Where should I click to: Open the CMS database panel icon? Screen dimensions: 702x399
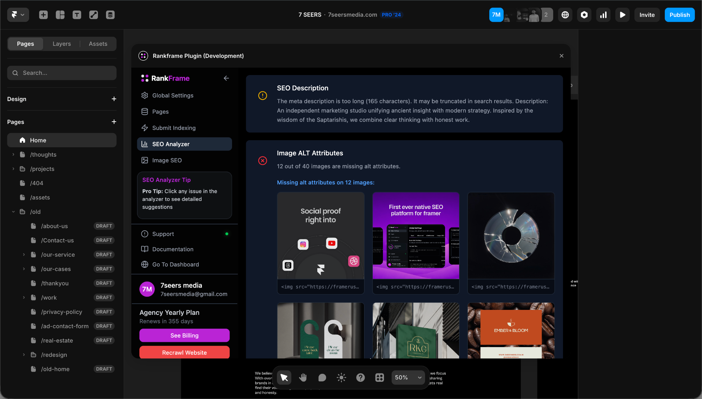click(110, 15)
